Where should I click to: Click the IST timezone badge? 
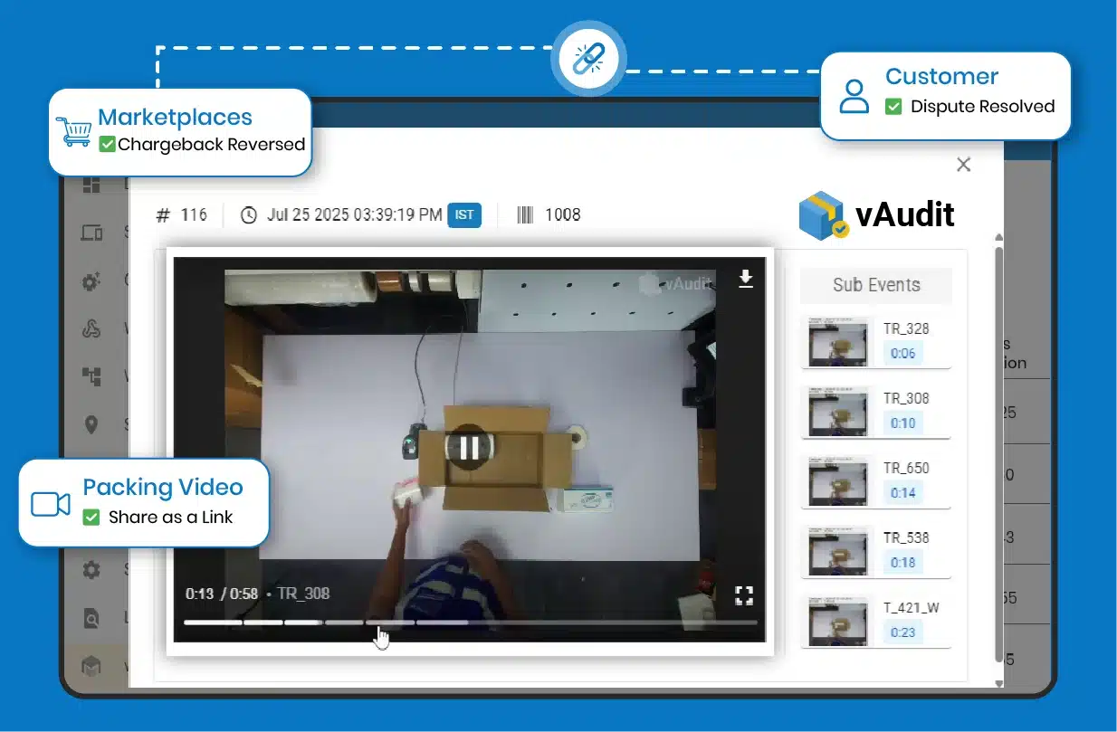click(464, 215)
